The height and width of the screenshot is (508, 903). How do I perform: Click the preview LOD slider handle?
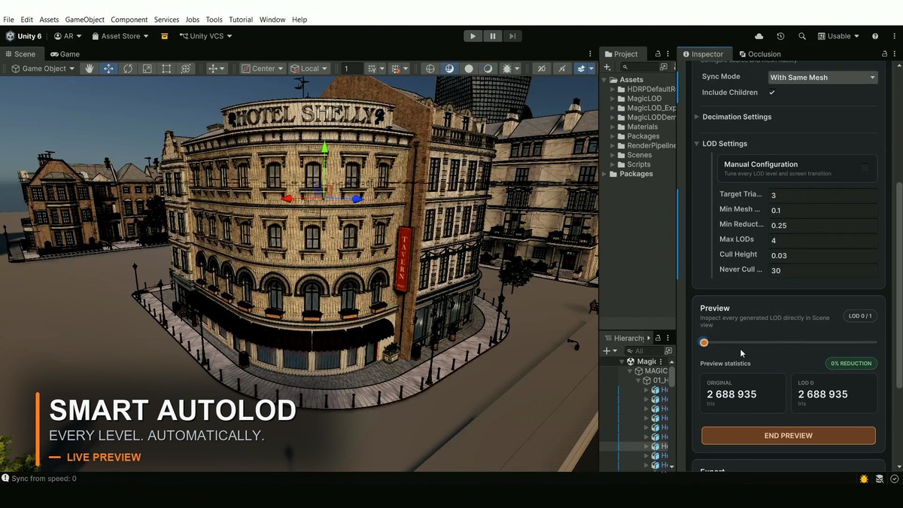704,342
